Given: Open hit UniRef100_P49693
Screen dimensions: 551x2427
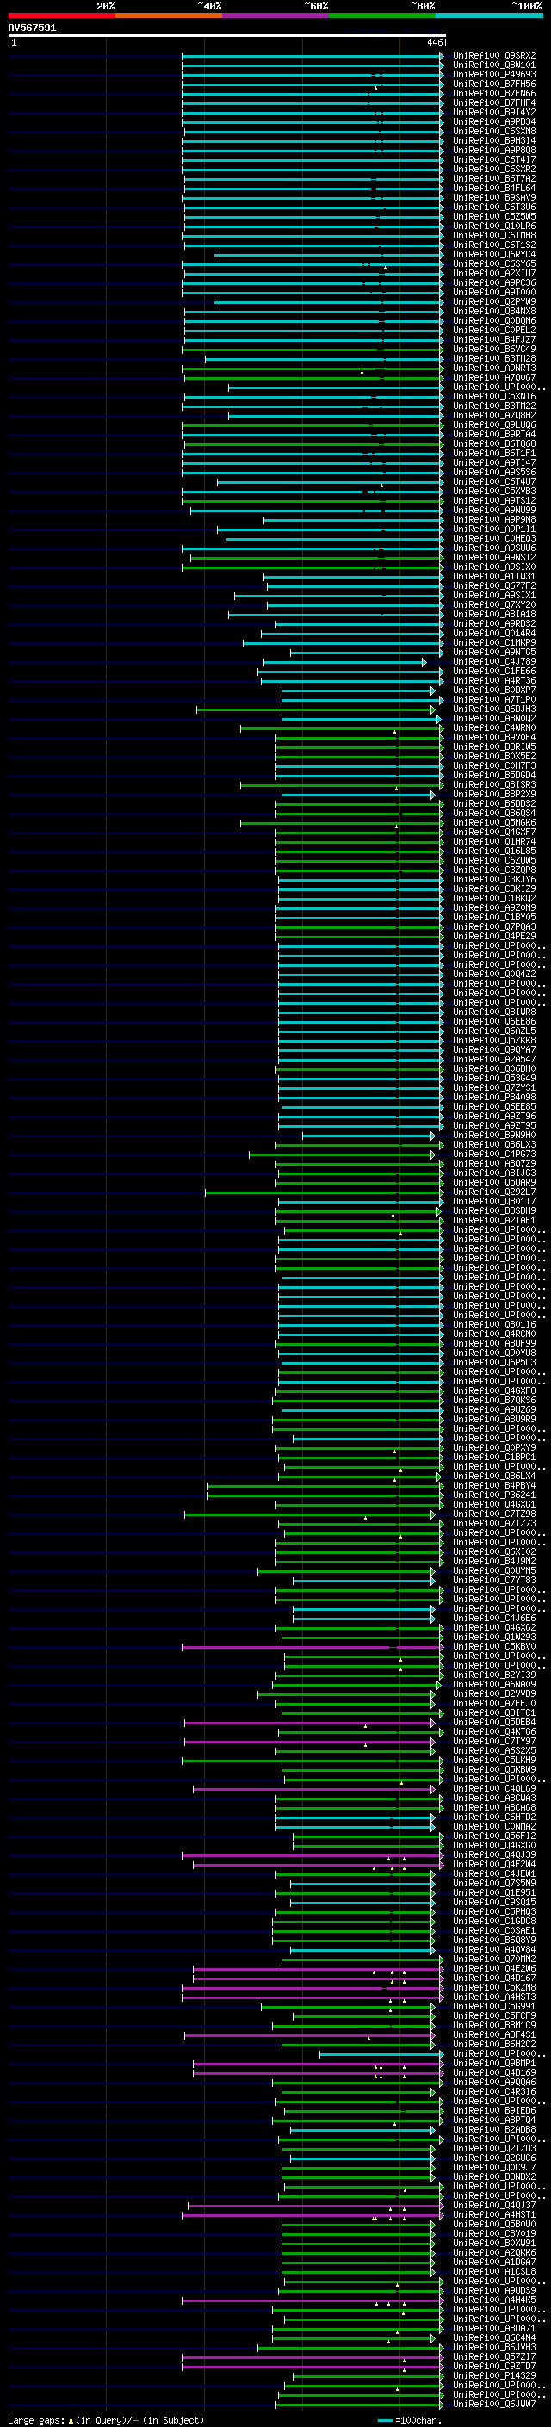Looking at the screenshot, I should 494,74.
